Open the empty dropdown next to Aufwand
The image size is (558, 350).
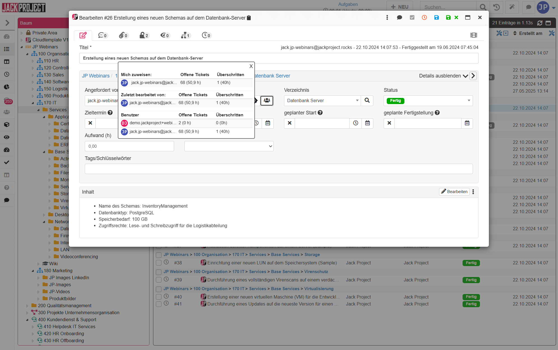click(229, 146)
